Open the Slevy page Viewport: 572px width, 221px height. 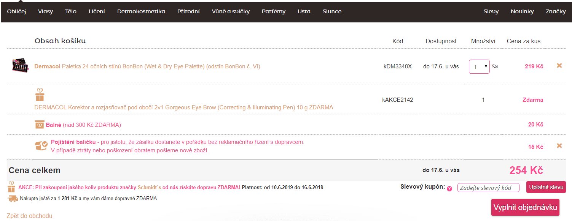click(x=491, y=11)
